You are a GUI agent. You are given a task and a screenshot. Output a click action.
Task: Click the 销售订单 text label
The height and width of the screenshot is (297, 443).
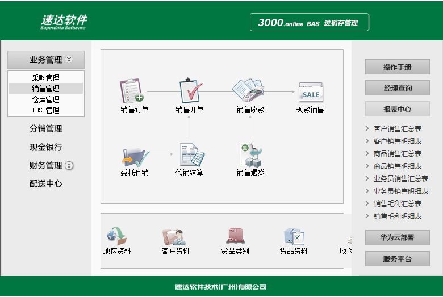coord(135,110)
